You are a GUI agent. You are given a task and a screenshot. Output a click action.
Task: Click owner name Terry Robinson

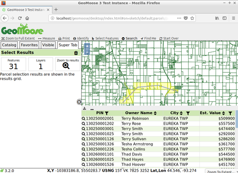coord(135,119)
